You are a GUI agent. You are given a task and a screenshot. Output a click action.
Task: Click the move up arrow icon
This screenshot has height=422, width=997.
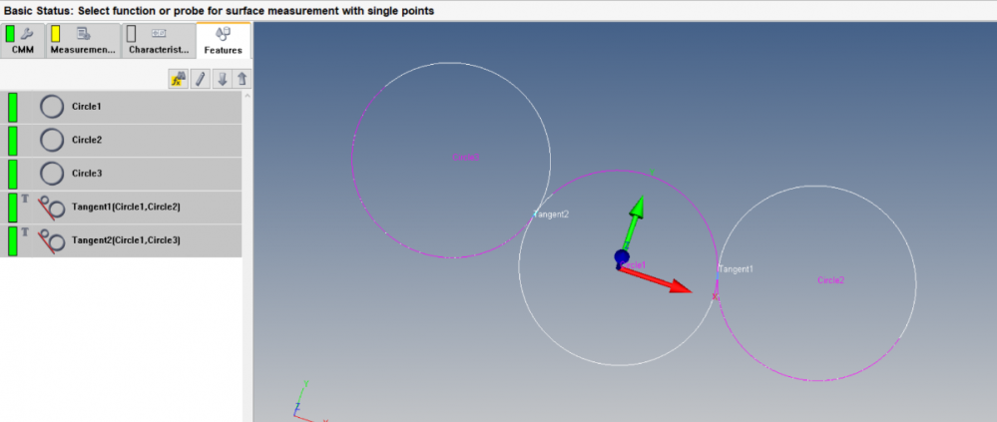tap(241, 79)
